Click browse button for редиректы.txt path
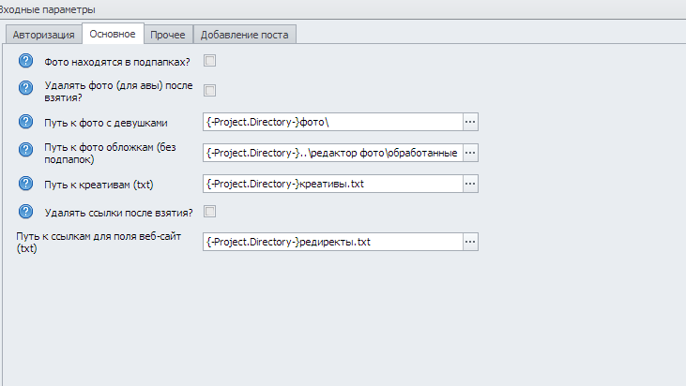 click(x=471, y=242)
